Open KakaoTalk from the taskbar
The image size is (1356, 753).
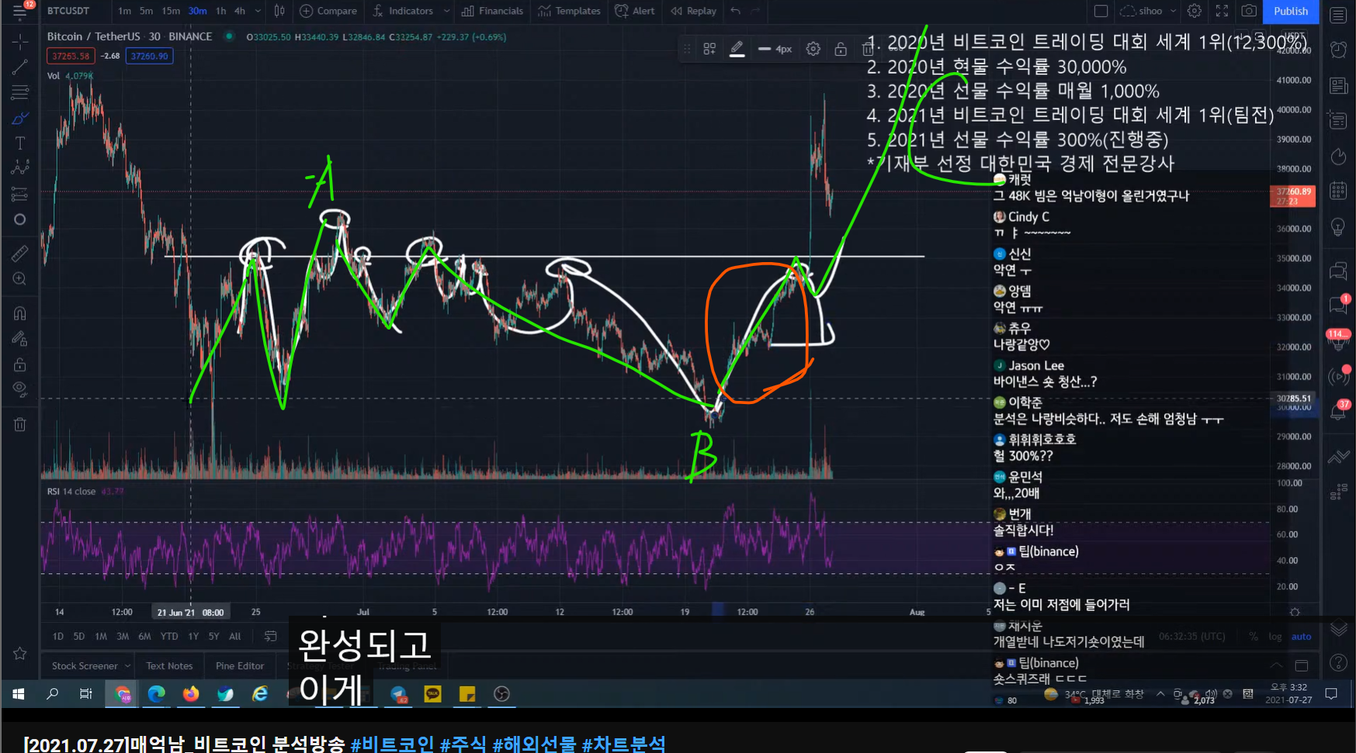pos(433,694)
